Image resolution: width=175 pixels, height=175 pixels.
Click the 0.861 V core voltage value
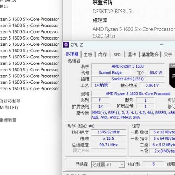[x=152, y=85]
